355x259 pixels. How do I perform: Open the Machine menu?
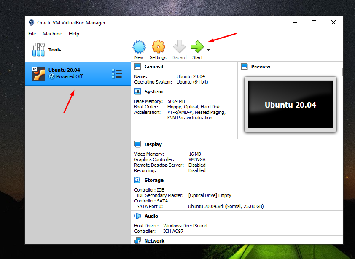(x=52, y=34)
